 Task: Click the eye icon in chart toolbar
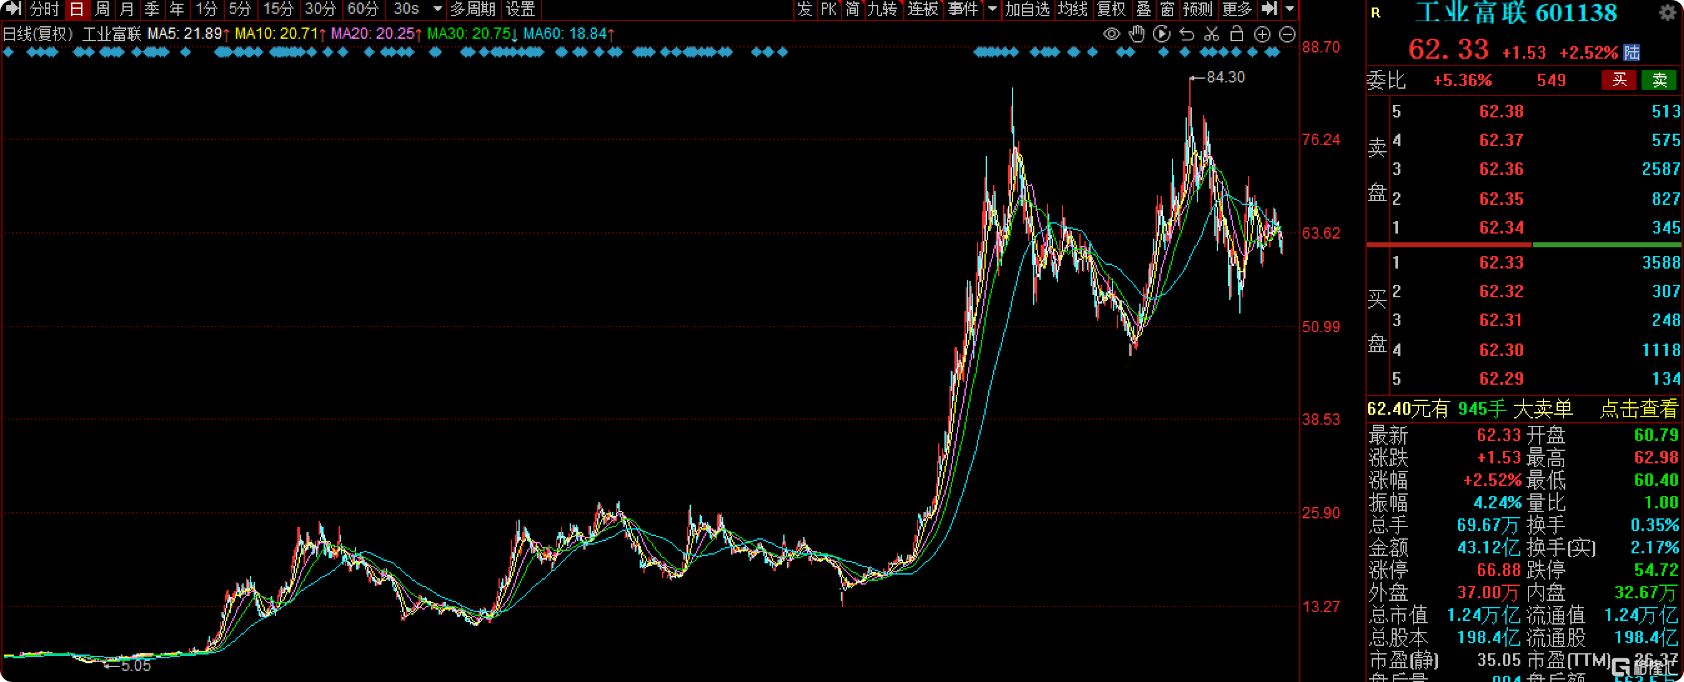click(1111, 34)
